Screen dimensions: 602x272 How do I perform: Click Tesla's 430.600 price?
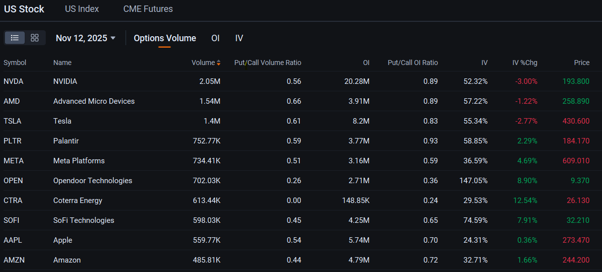coord(576,121)
